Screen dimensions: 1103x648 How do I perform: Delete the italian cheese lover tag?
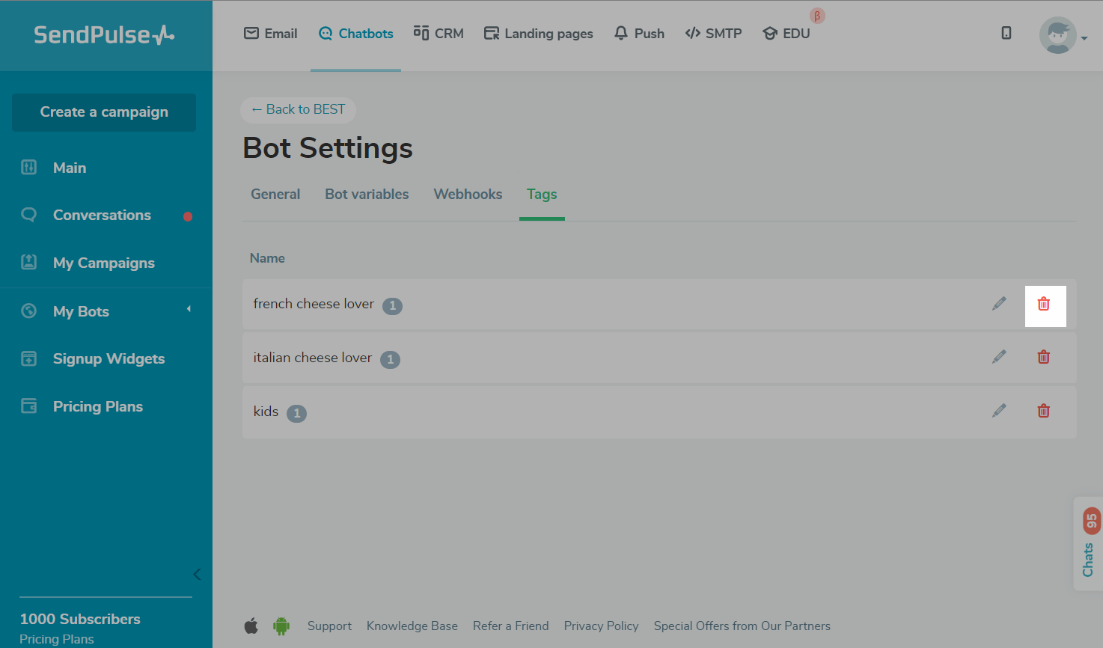point(1044,358)
